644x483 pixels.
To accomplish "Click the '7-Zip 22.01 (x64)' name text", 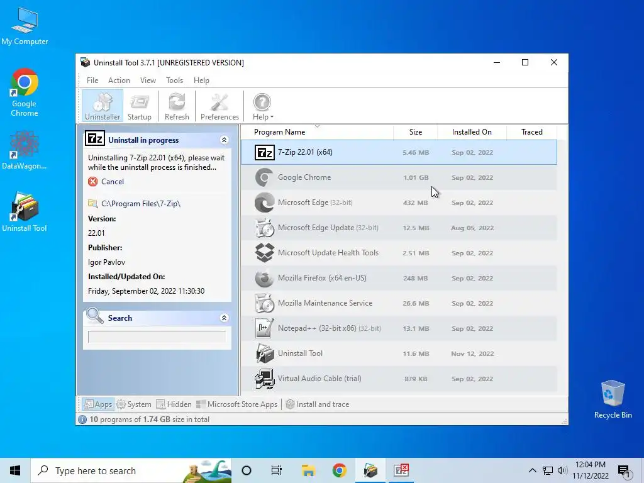I will point(305,152).
